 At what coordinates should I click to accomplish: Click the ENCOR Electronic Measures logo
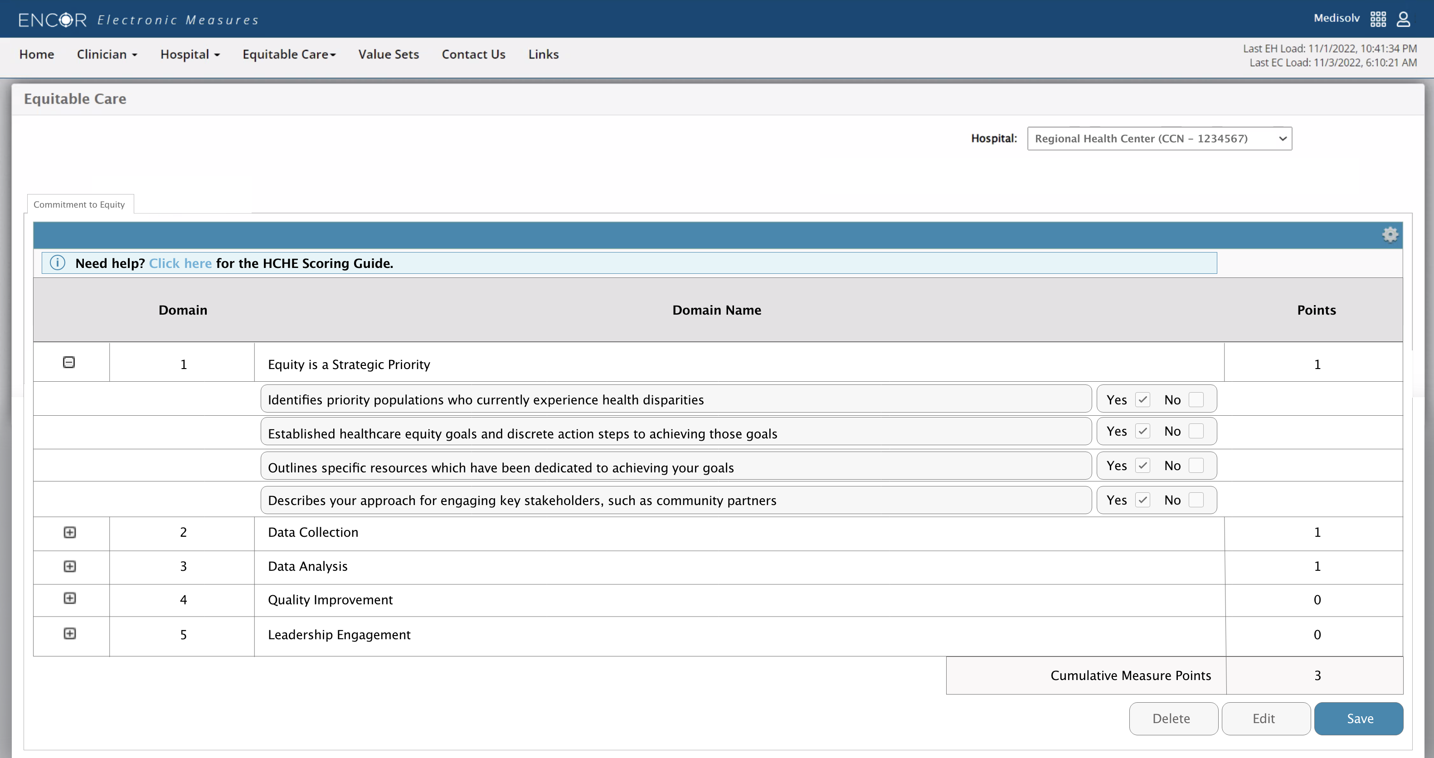click(138, 19)
